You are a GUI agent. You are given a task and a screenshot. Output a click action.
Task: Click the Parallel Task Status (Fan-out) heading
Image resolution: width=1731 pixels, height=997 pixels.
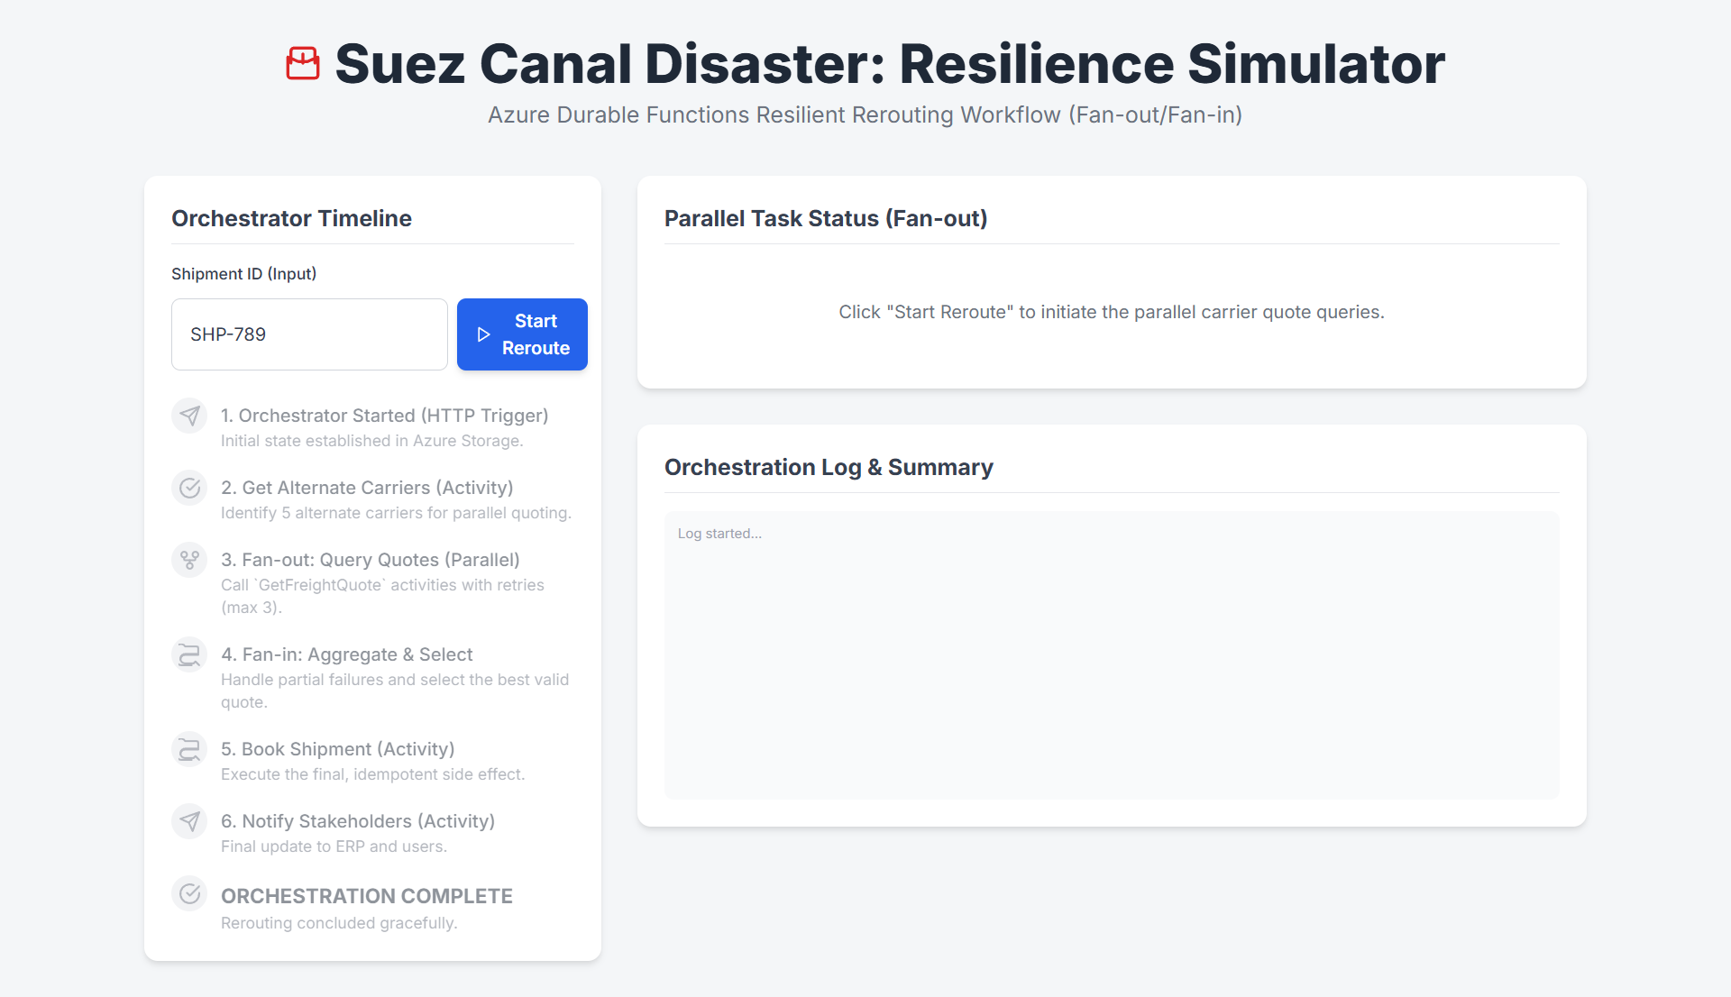[x=826, y=218]
